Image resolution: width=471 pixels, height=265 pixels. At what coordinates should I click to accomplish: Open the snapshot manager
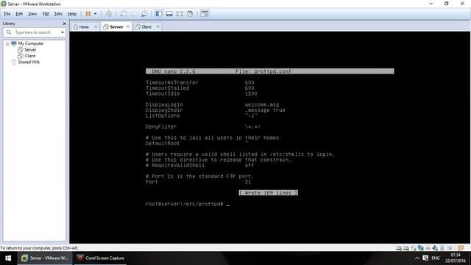(x=144, y=14)
